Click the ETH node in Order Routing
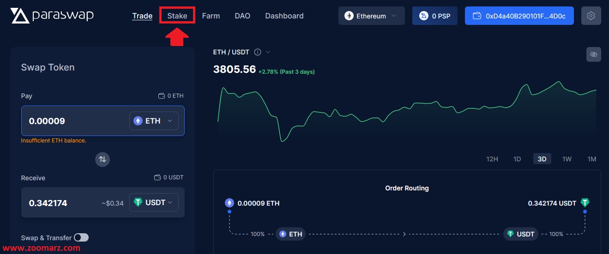The height and width of the screenshot is (254, 609). 290,234
